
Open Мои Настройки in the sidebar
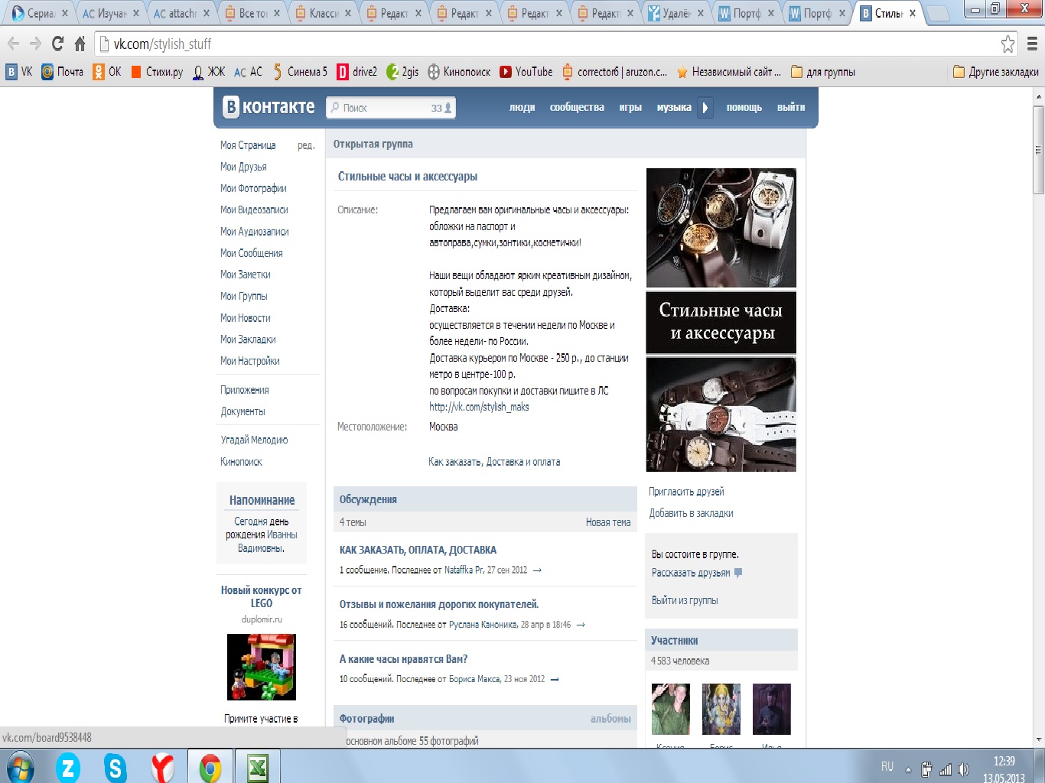coord(249,361)
